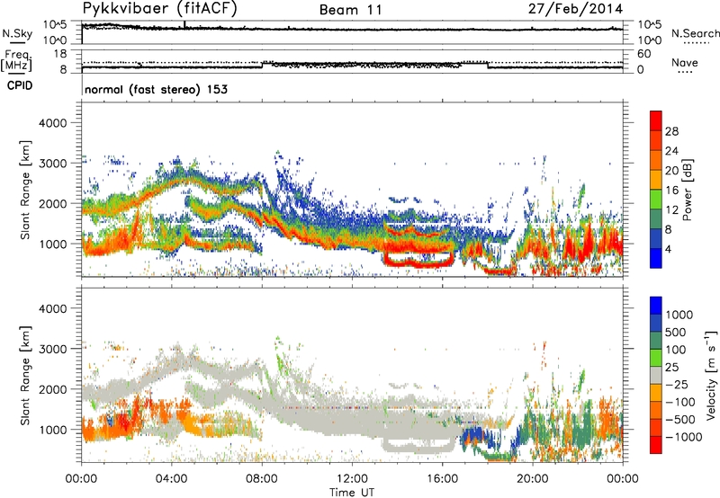
Task: Click the 60 tick on Nave axis
Action: (x=643, y=54)
